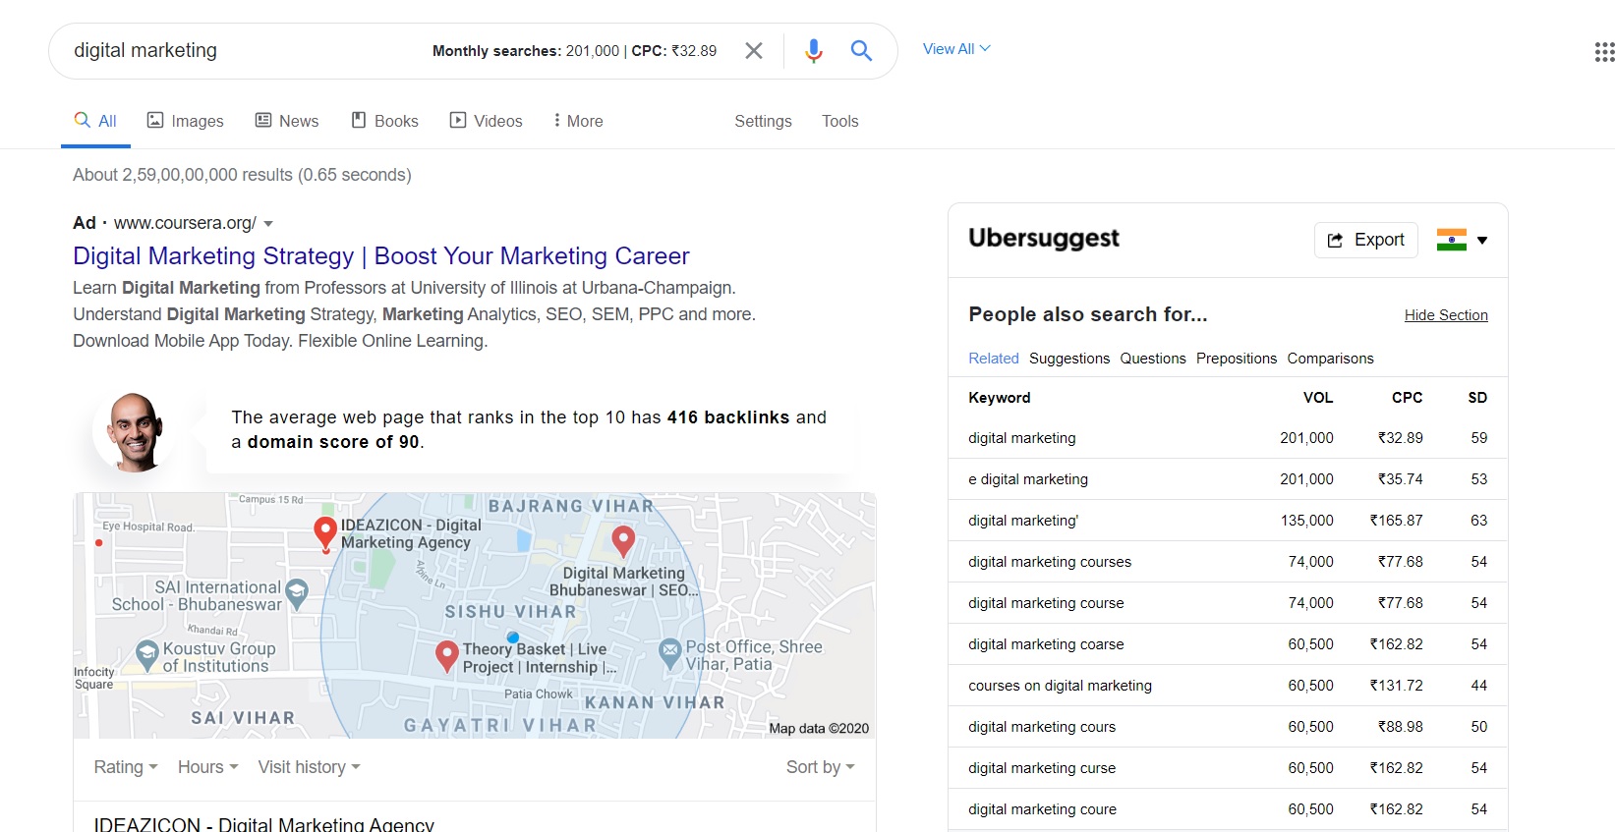Click volume value 135,000
Screen dimensions: 1615x832
coord(1306,521)
